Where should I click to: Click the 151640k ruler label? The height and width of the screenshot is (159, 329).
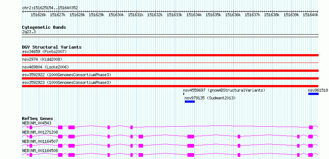[311, 15]
